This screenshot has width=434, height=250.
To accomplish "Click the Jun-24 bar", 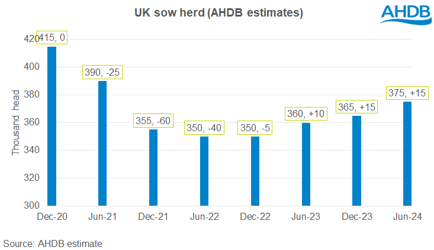I will pos(407,154).
